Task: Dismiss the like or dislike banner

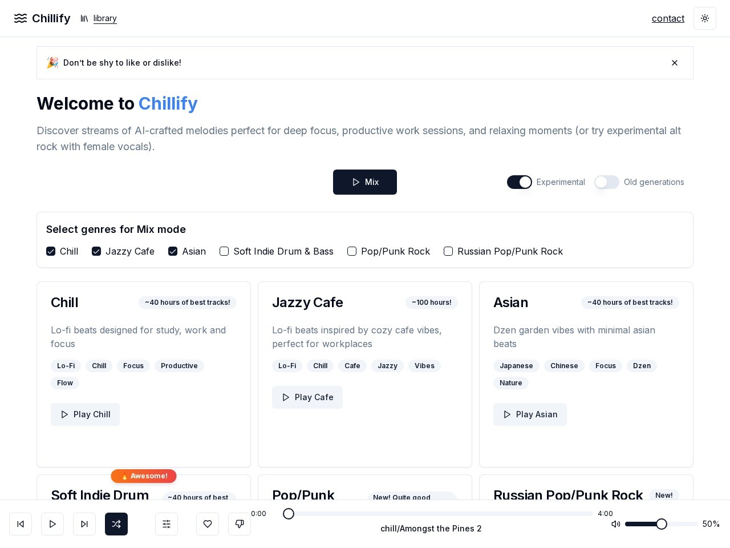Action: 675,63
